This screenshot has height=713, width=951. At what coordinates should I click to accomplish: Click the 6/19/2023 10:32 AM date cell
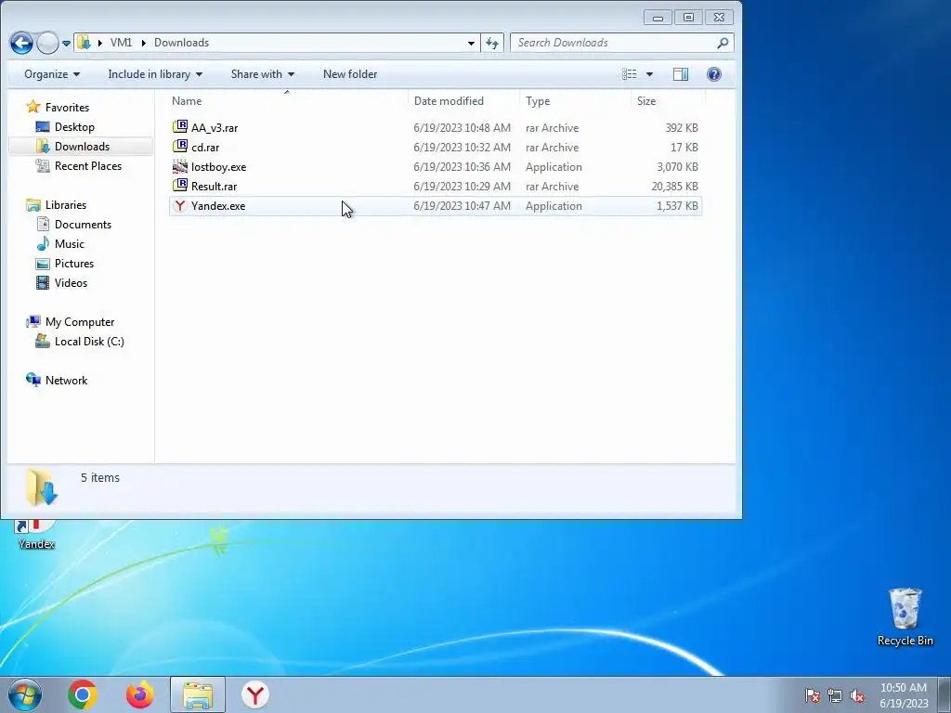pyautogui.click(x=462, y=148)
